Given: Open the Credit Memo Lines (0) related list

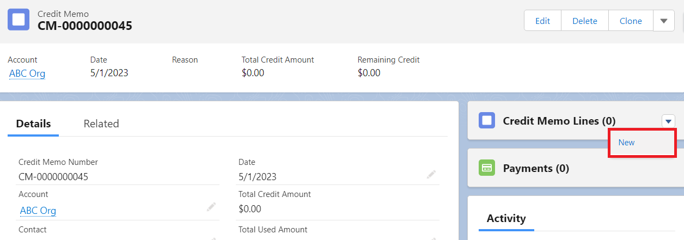Looking at the screenshot, I should click(559, 121).
